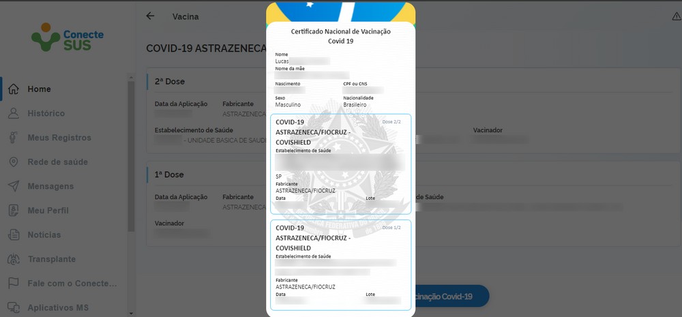Screen dimensions: 682x317
Task: Click the Mensagens paper plane icon
Action: [14, 187]
